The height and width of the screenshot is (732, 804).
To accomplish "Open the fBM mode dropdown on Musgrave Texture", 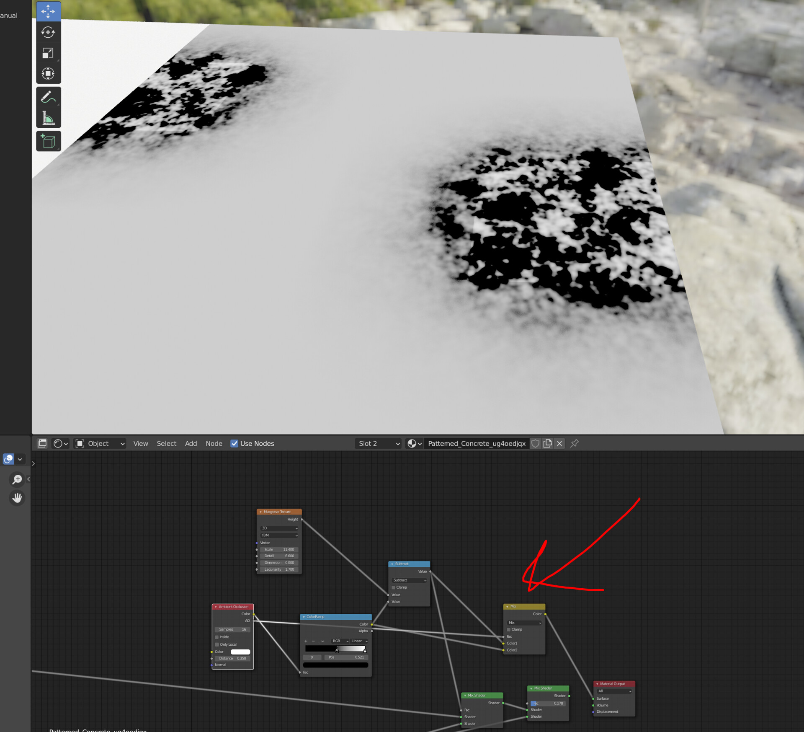I will pos(278,535).
